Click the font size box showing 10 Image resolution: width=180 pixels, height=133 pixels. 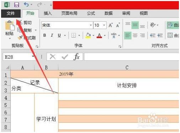pos(98,25)
